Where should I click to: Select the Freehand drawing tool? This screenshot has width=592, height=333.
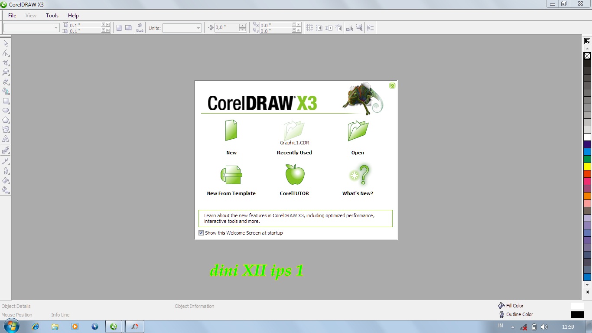click(6, 82)
